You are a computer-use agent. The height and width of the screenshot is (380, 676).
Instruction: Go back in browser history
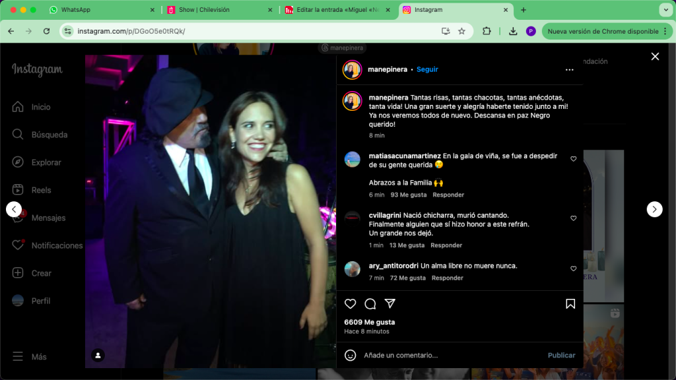pyautogui.click(x=11, y=31)
